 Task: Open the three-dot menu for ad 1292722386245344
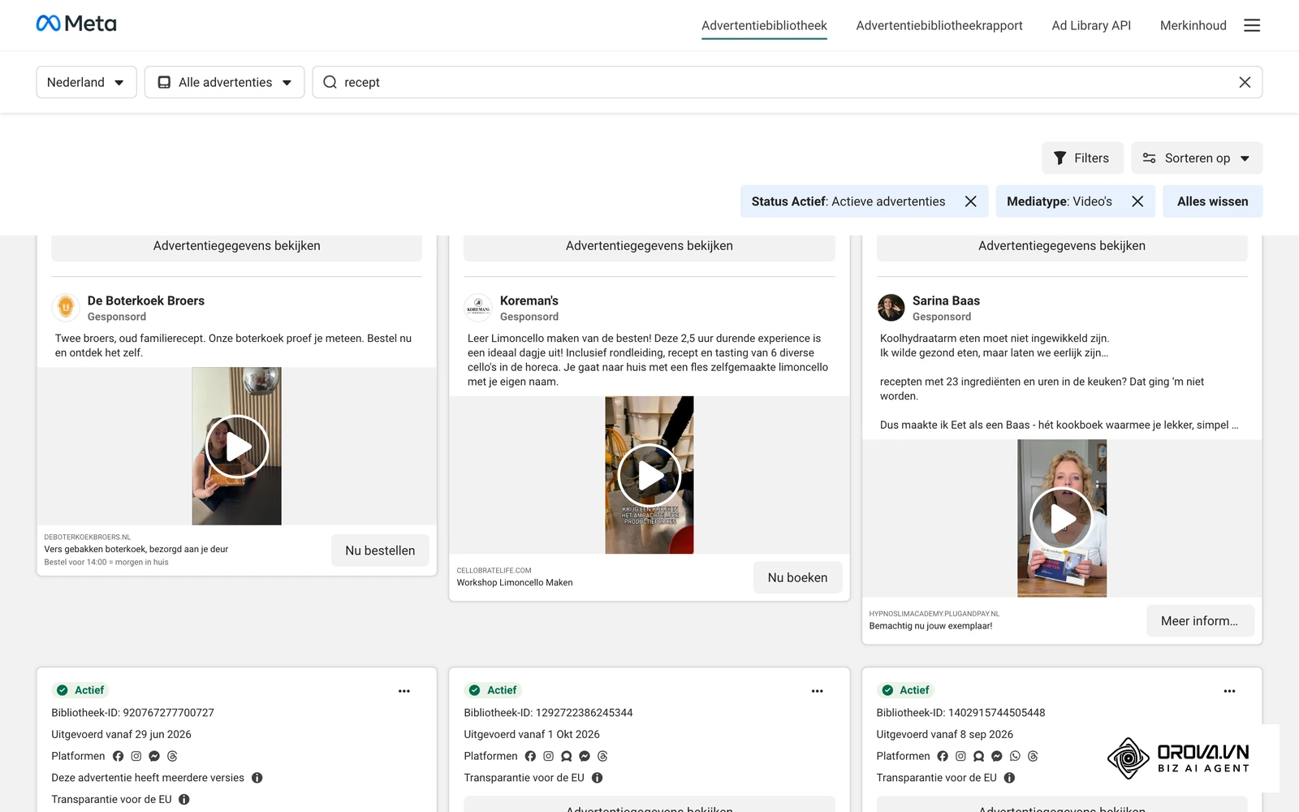coord(817,691)
